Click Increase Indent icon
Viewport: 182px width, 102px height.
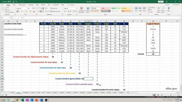click(48, 11)
